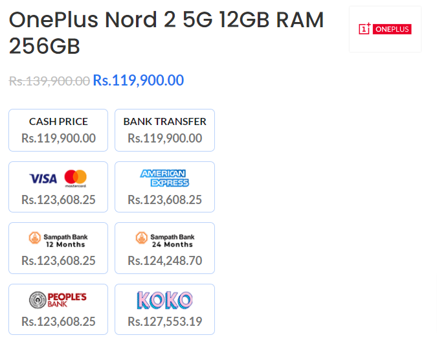The height and width of the screenshot is (344, 437).
Task: Click Bank Transfer amount Rs.119,900.00
Action: (164, 138)
